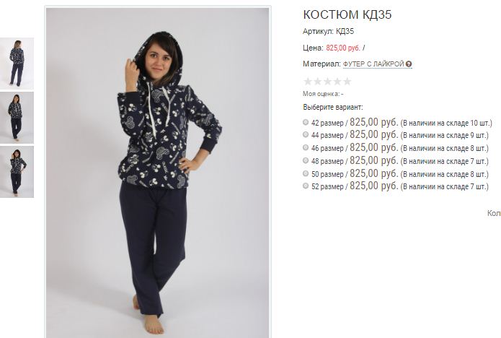Open the main product photo of the suit
501x338 pixels.
(x=158, y=173)
